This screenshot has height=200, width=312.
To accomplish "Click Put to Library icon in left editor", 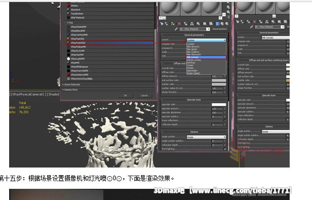I will click(198, 24).
